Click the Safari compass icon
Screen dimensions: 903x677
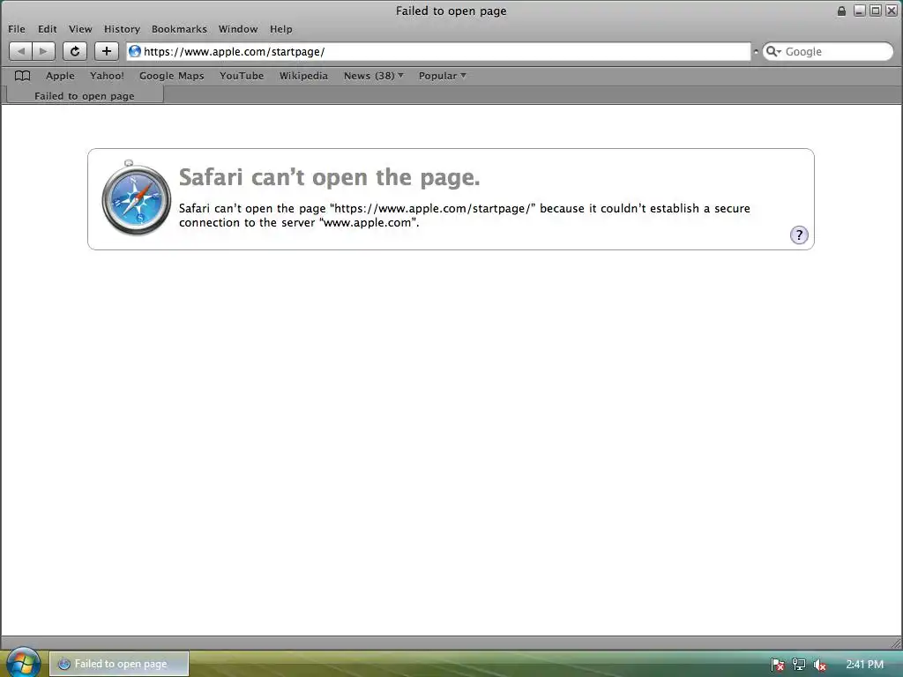click(x=136, y=198)
